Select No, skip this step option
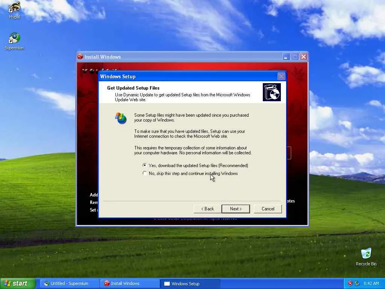385x289 pixels. coord(190,173)
